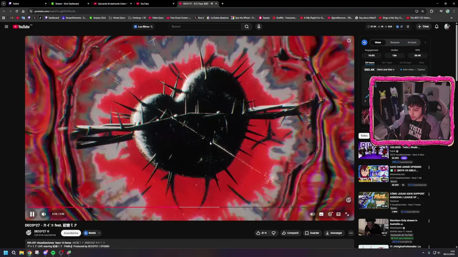Click the search magnifier button
Screen dimensions: 458x257
(247, 26)
